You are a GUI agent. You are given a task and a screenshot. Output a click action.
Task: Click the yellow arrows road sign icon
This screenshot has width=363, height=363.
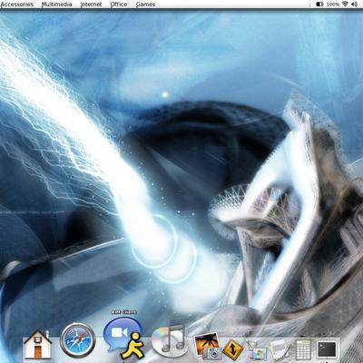[233, 349]
